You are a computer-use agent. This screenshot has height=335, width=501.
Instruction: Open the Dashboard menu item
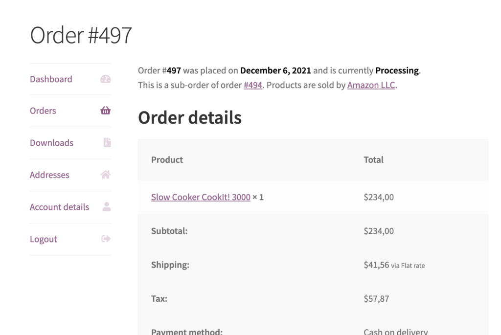(x=51, y=79)
